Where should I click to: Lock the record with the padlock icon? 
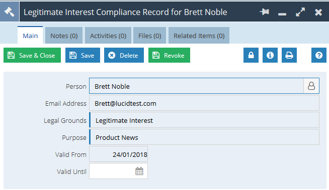click(x=251, y=55)
